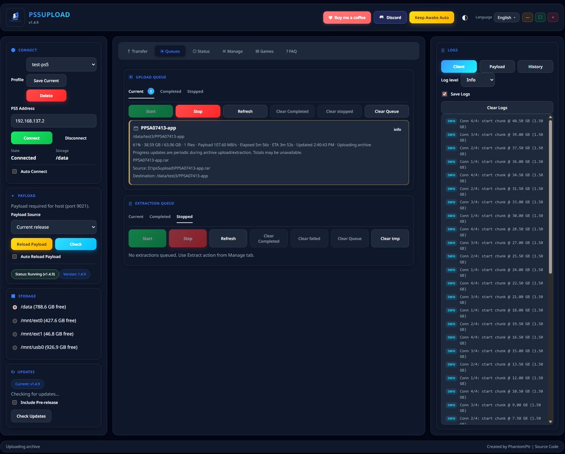Click Clear tmp in Extraction Queue

tap(390, 239)
